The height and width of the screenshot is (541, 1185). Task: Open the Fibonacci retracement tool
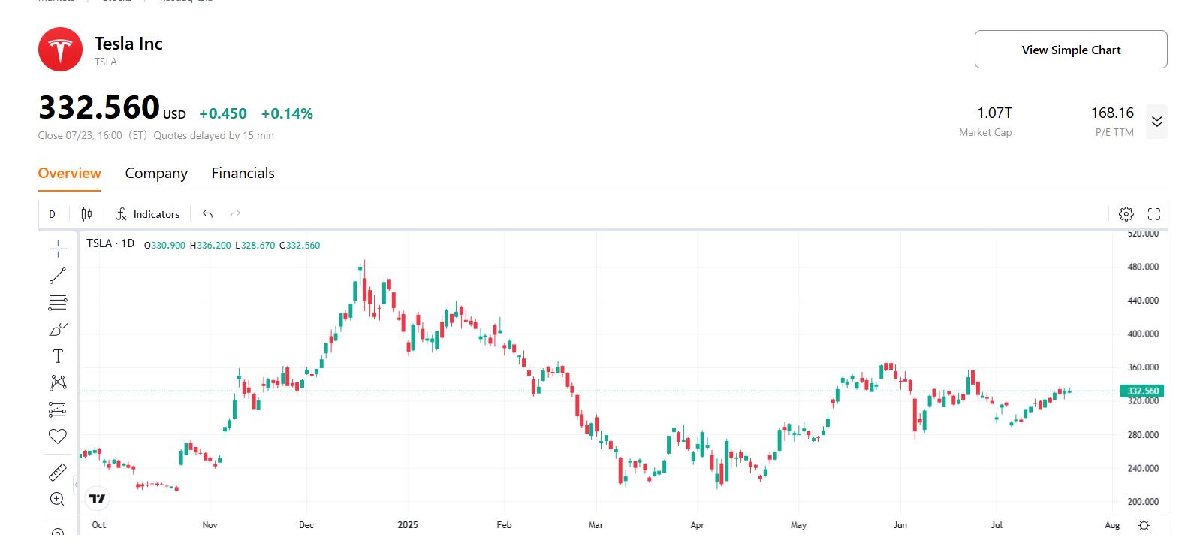pos(58,302)
